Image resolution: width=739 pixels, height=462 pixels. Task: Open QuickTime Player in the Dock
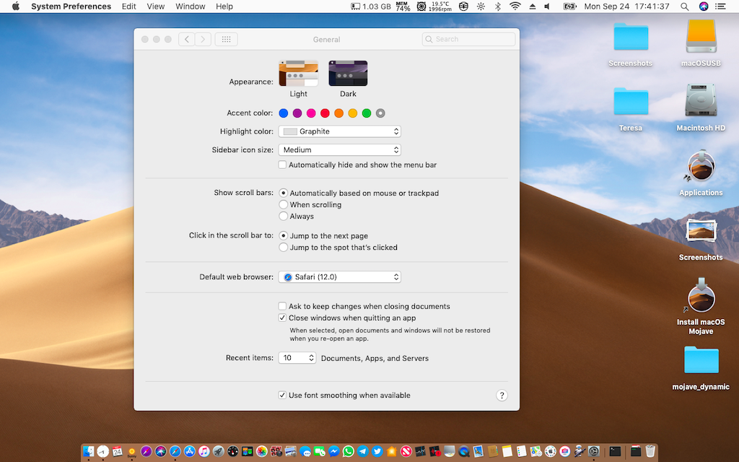click(x=464, y=451)
